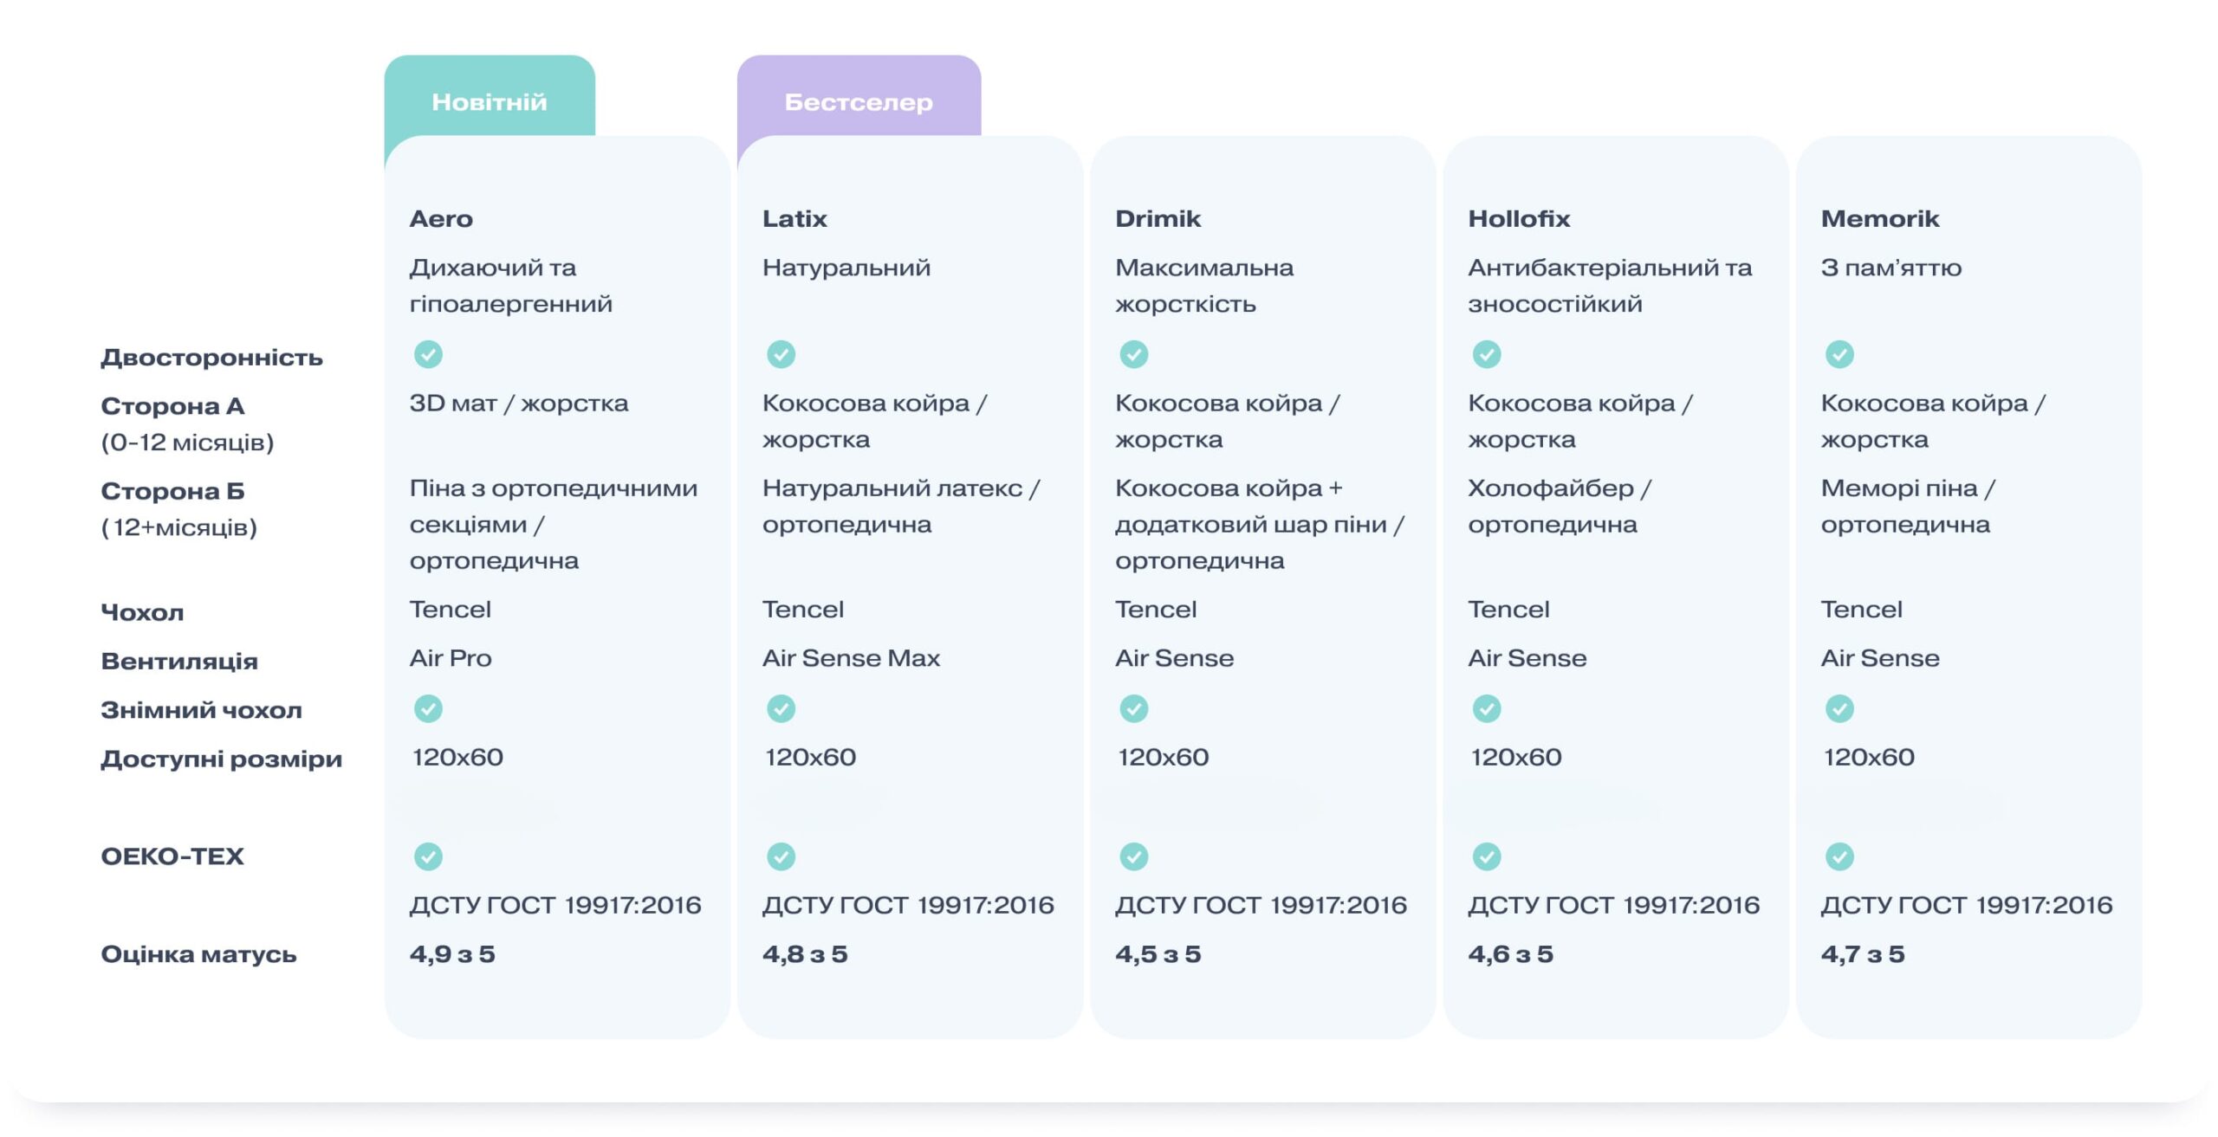Open the Drimik mattress heading
2218x1137 pixels.
tap(1158, 218)
